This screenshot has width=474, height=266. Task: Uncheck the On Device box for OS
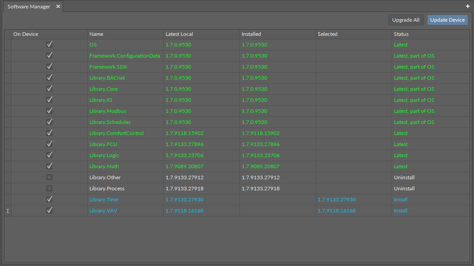coord(50,45)
